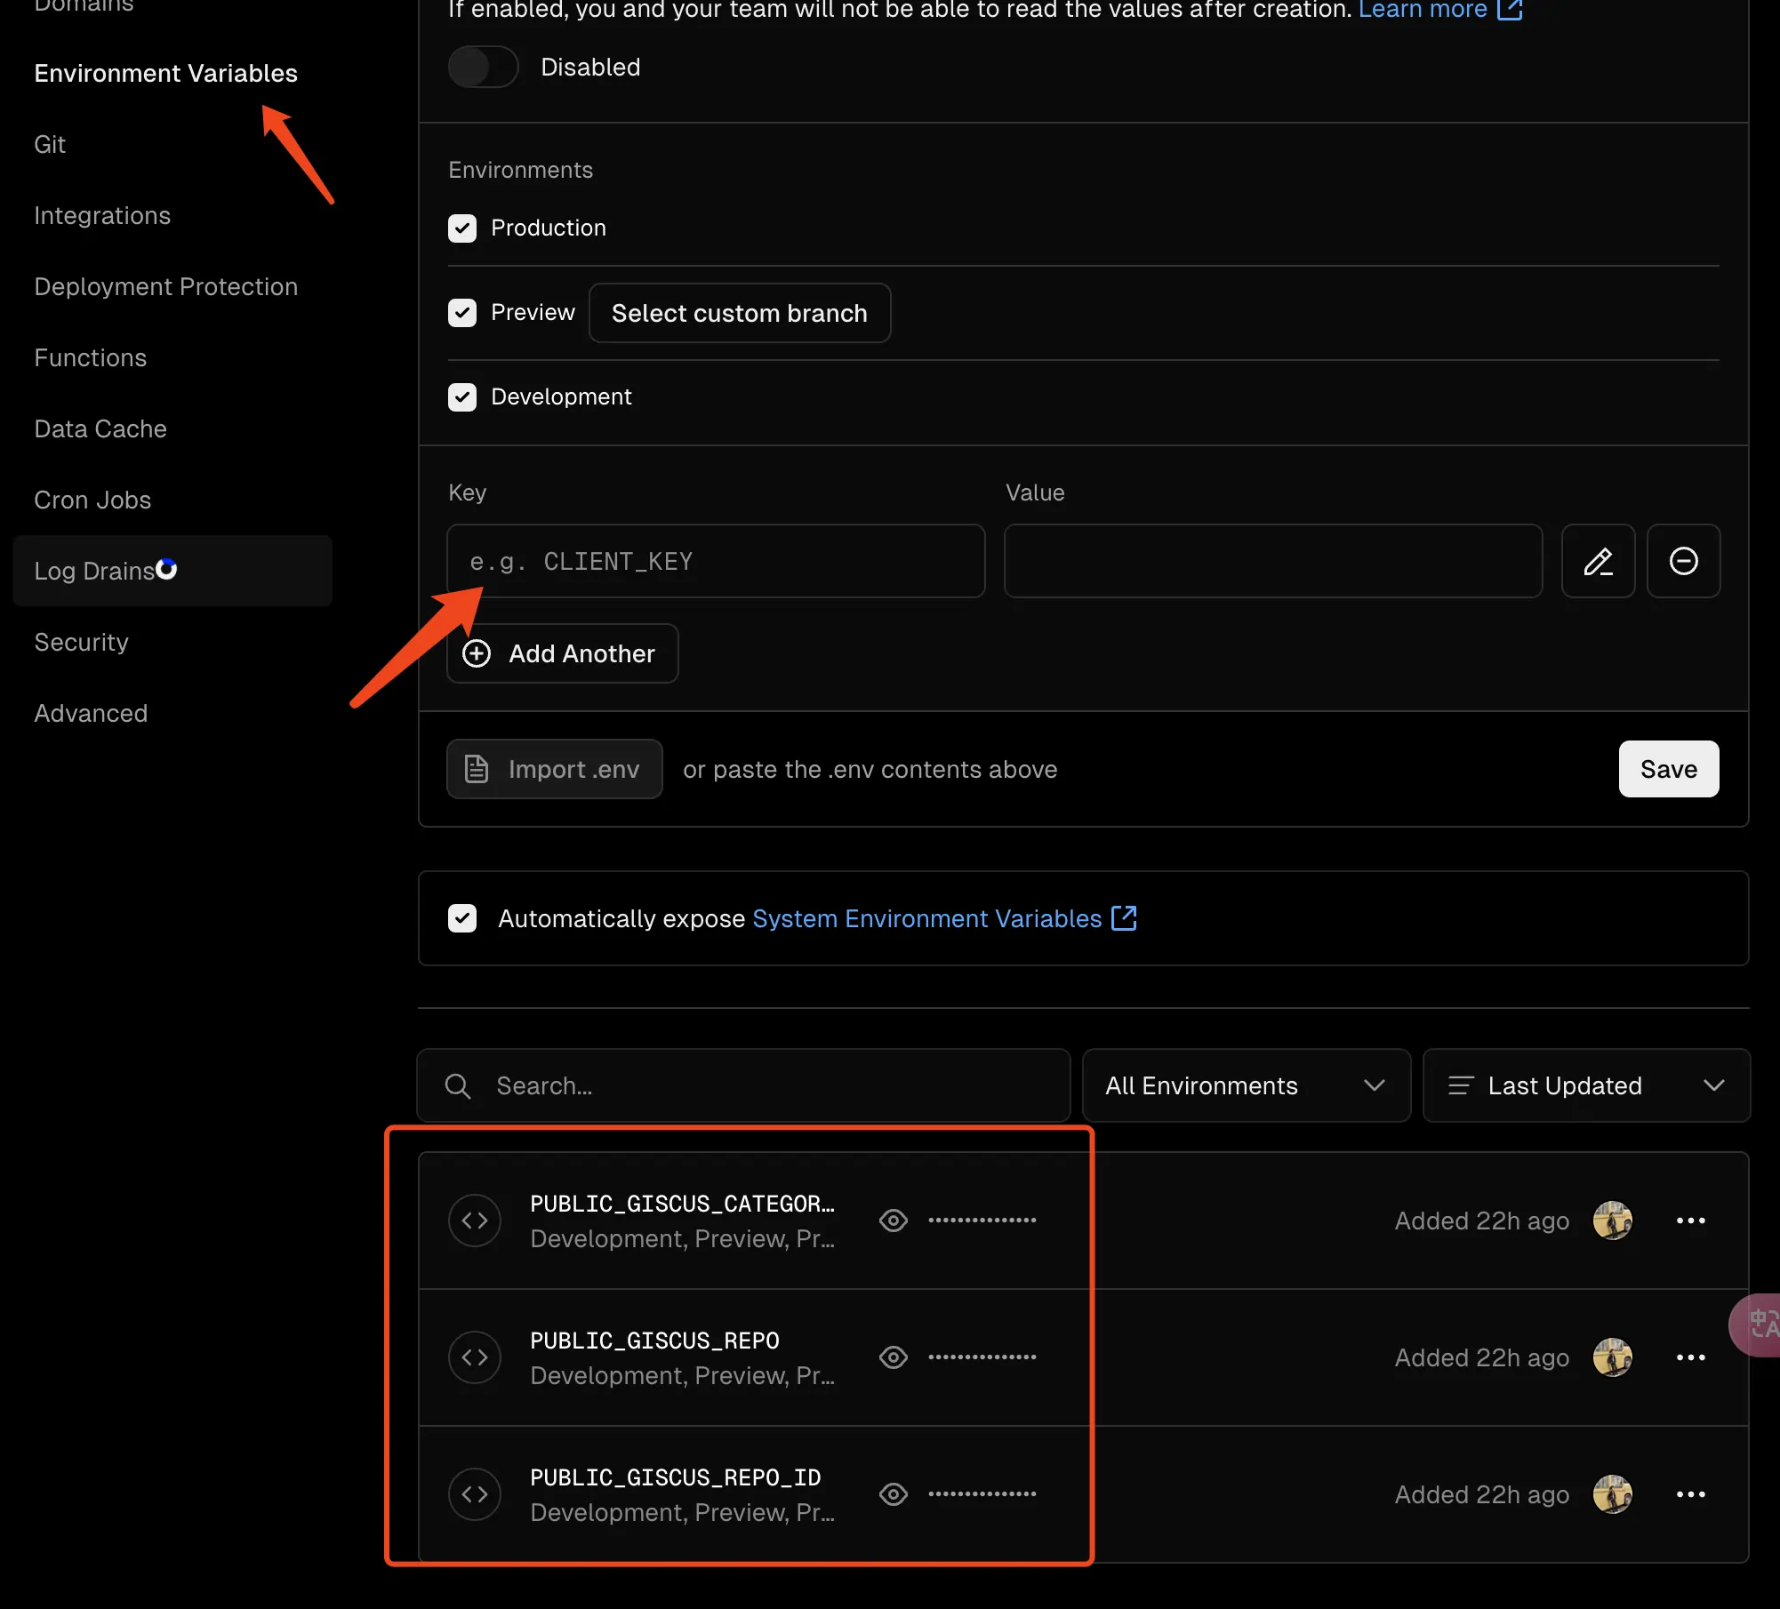Image resolution: width=1780 pixels, height=1609 pixels.
Task: Open the Functions settings section
Action: (x=90, y=357)
